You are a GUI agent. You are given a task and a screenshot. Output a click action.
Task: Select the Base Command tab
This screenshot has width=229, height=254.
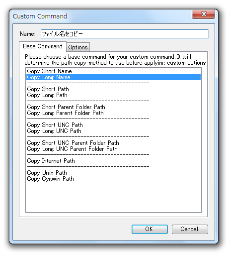[x=43, y=46]
